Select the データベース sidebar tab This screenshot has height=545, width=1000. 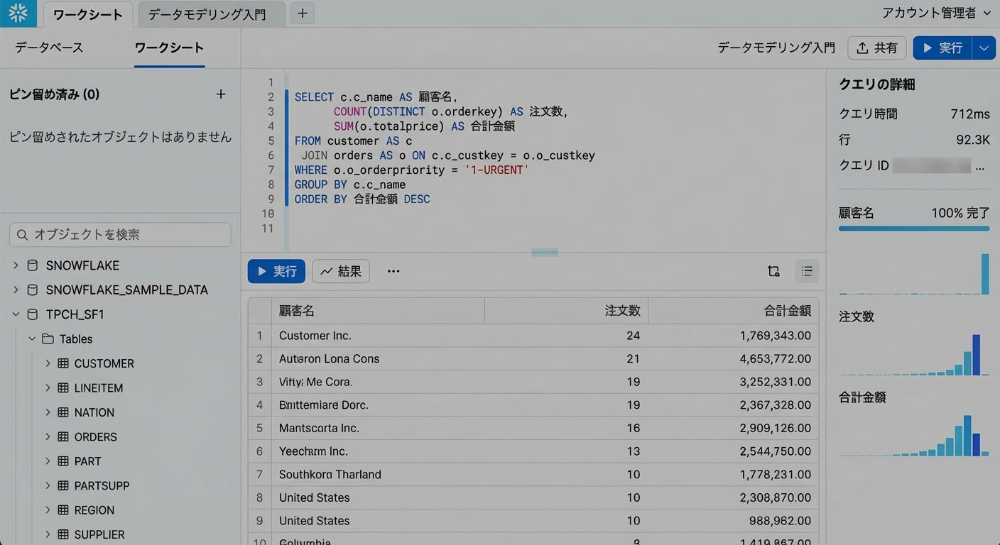tap(49, 48)
